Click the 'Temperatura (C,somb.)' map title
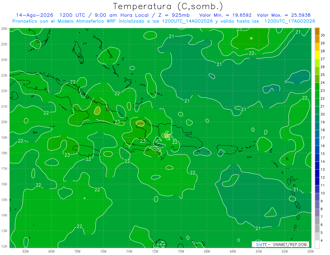The image size is (330, 255). [168, 6]
